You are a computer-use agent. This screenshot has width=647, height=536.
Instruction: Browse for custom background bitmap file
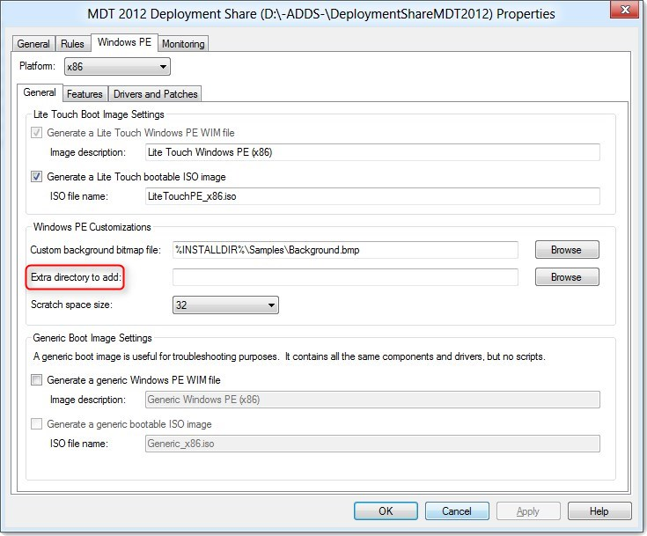click(567, 250)
